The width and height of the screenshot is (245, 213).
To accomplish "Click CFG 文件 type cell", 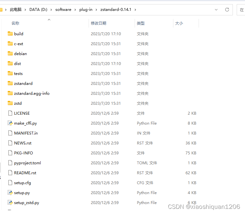I will (x=145, y=183).
